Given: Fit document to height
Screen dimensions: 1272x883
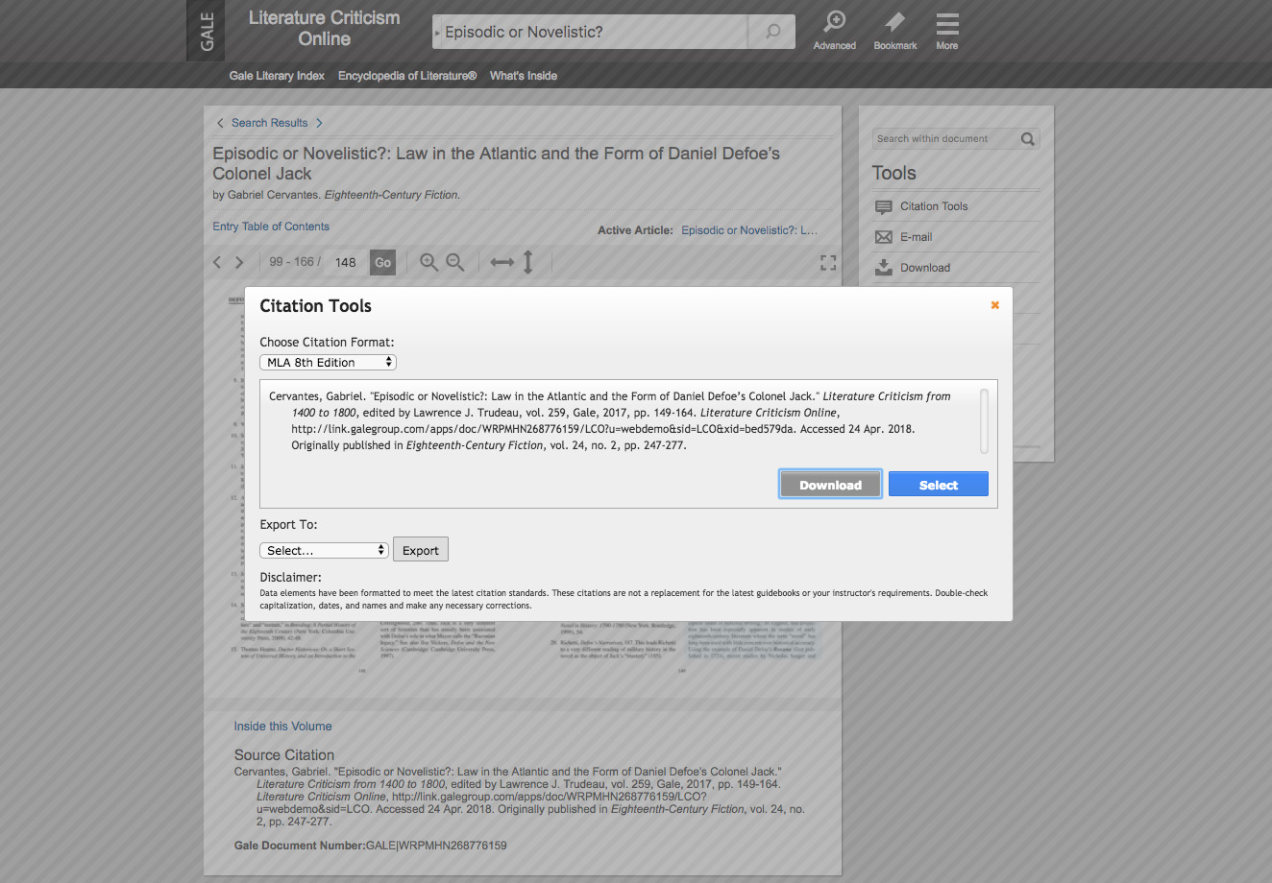Looking at the screenshot, I should 527,262.
